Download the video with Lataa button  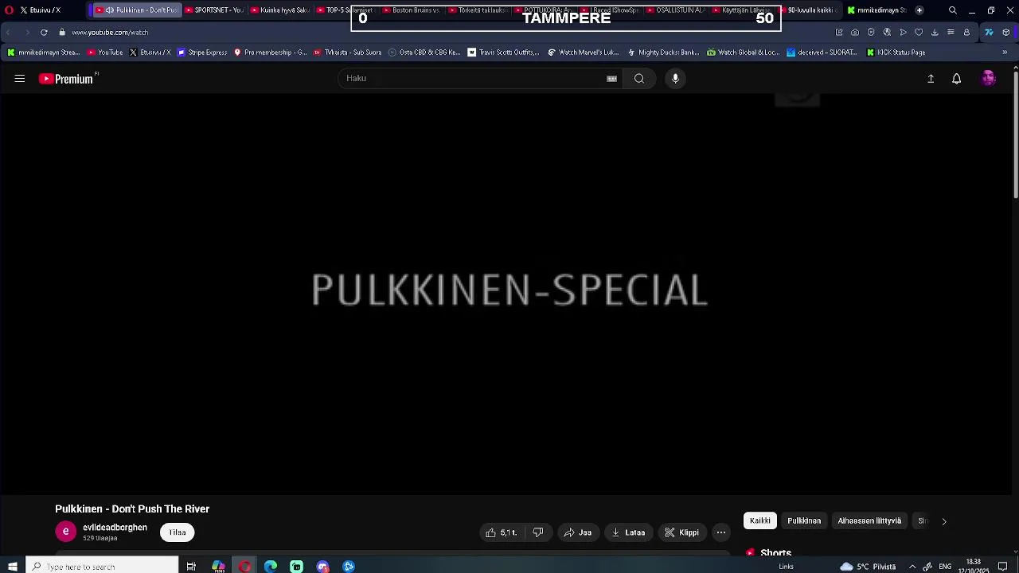628,532
